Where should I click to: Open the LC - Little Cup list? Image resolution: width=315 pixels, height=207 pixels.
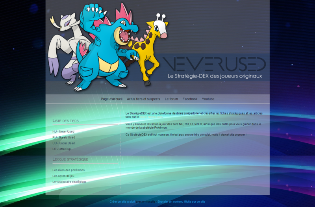(x=61, y=149)
